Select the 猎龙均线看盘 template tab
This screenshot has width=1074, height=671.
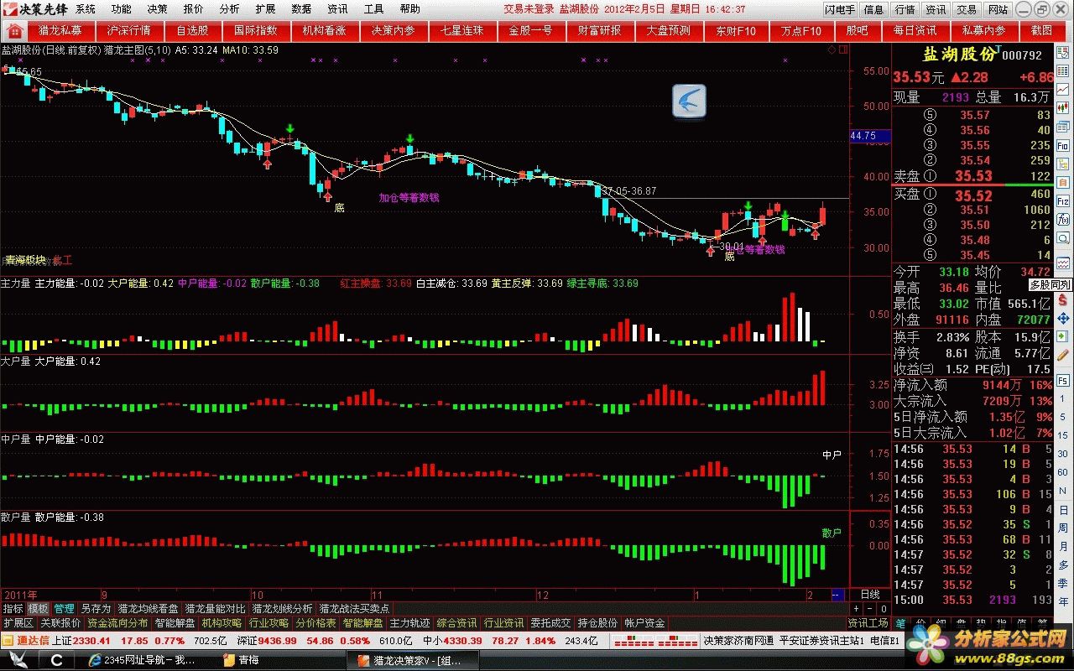[x=148, y=608]
